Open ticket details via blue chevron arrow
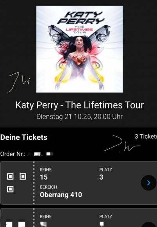The image size is (157, 227). [x=149, y=183]
